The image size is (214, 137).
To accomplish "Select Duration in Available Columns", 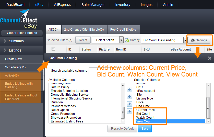I will pyautogui.click(x=57, y=102).
